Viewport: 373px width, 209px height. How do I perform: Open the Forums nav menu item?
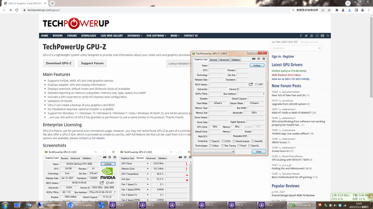(72, 36)
